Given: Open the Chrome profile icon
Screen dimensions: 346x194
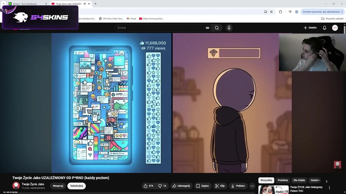Looking at the screenshot, I should pyautogui.click(x=297, y=12).
